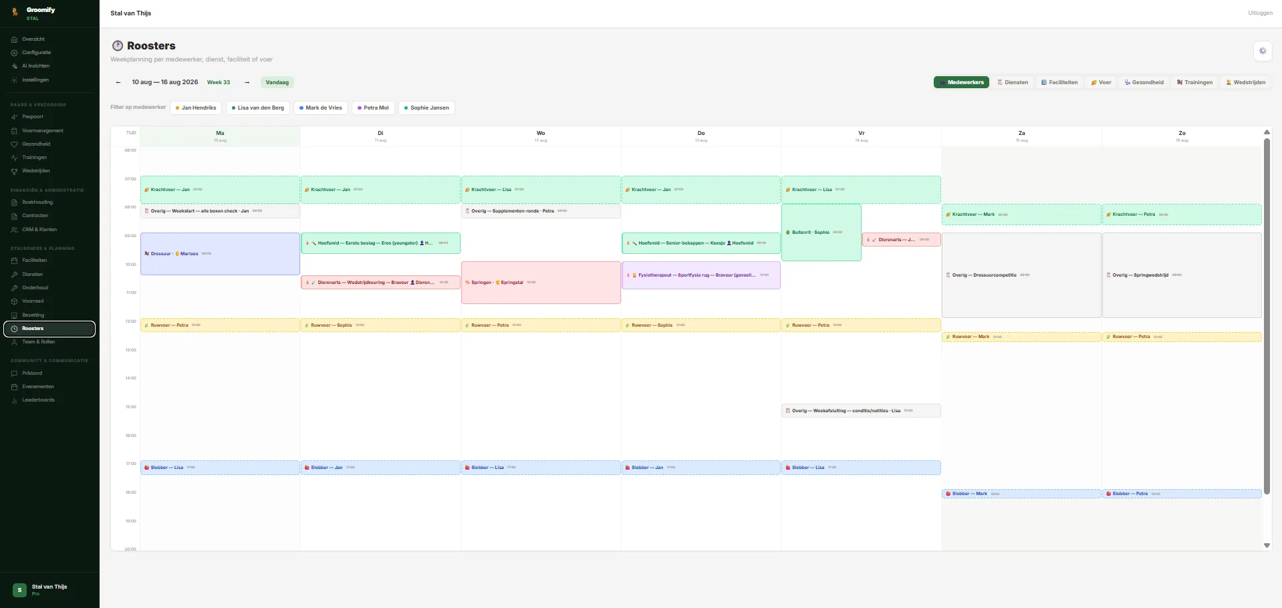Screen dimensions: 1282x608
Task: Switch to the Diensten view tab
Action: point(1013,82)
